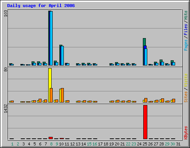190x148 pixels.
Task: Click the day label '28' on the axis
Action: [161, 144]
